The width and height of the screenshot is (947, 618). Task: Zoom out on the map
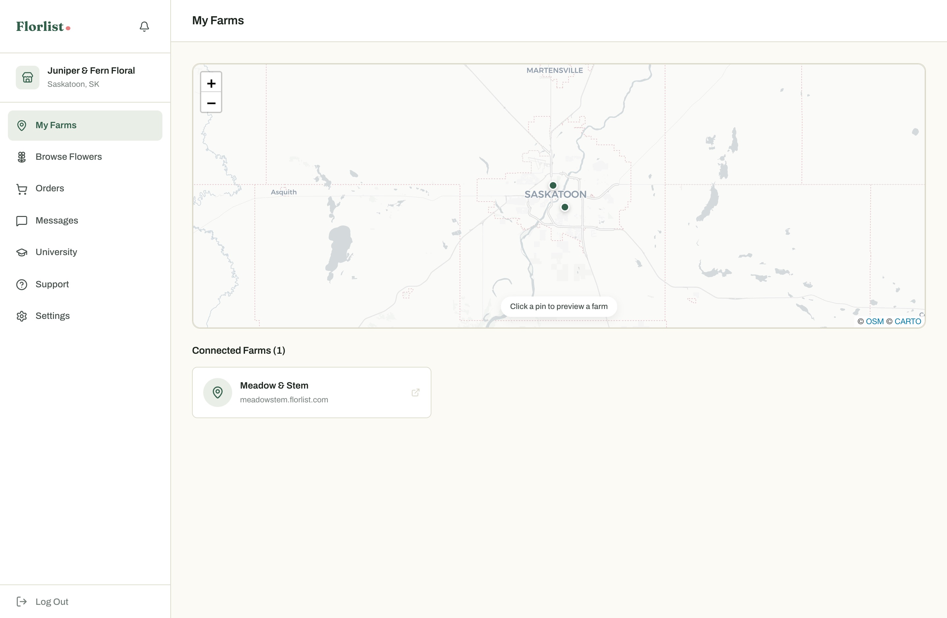coord(211,103)
